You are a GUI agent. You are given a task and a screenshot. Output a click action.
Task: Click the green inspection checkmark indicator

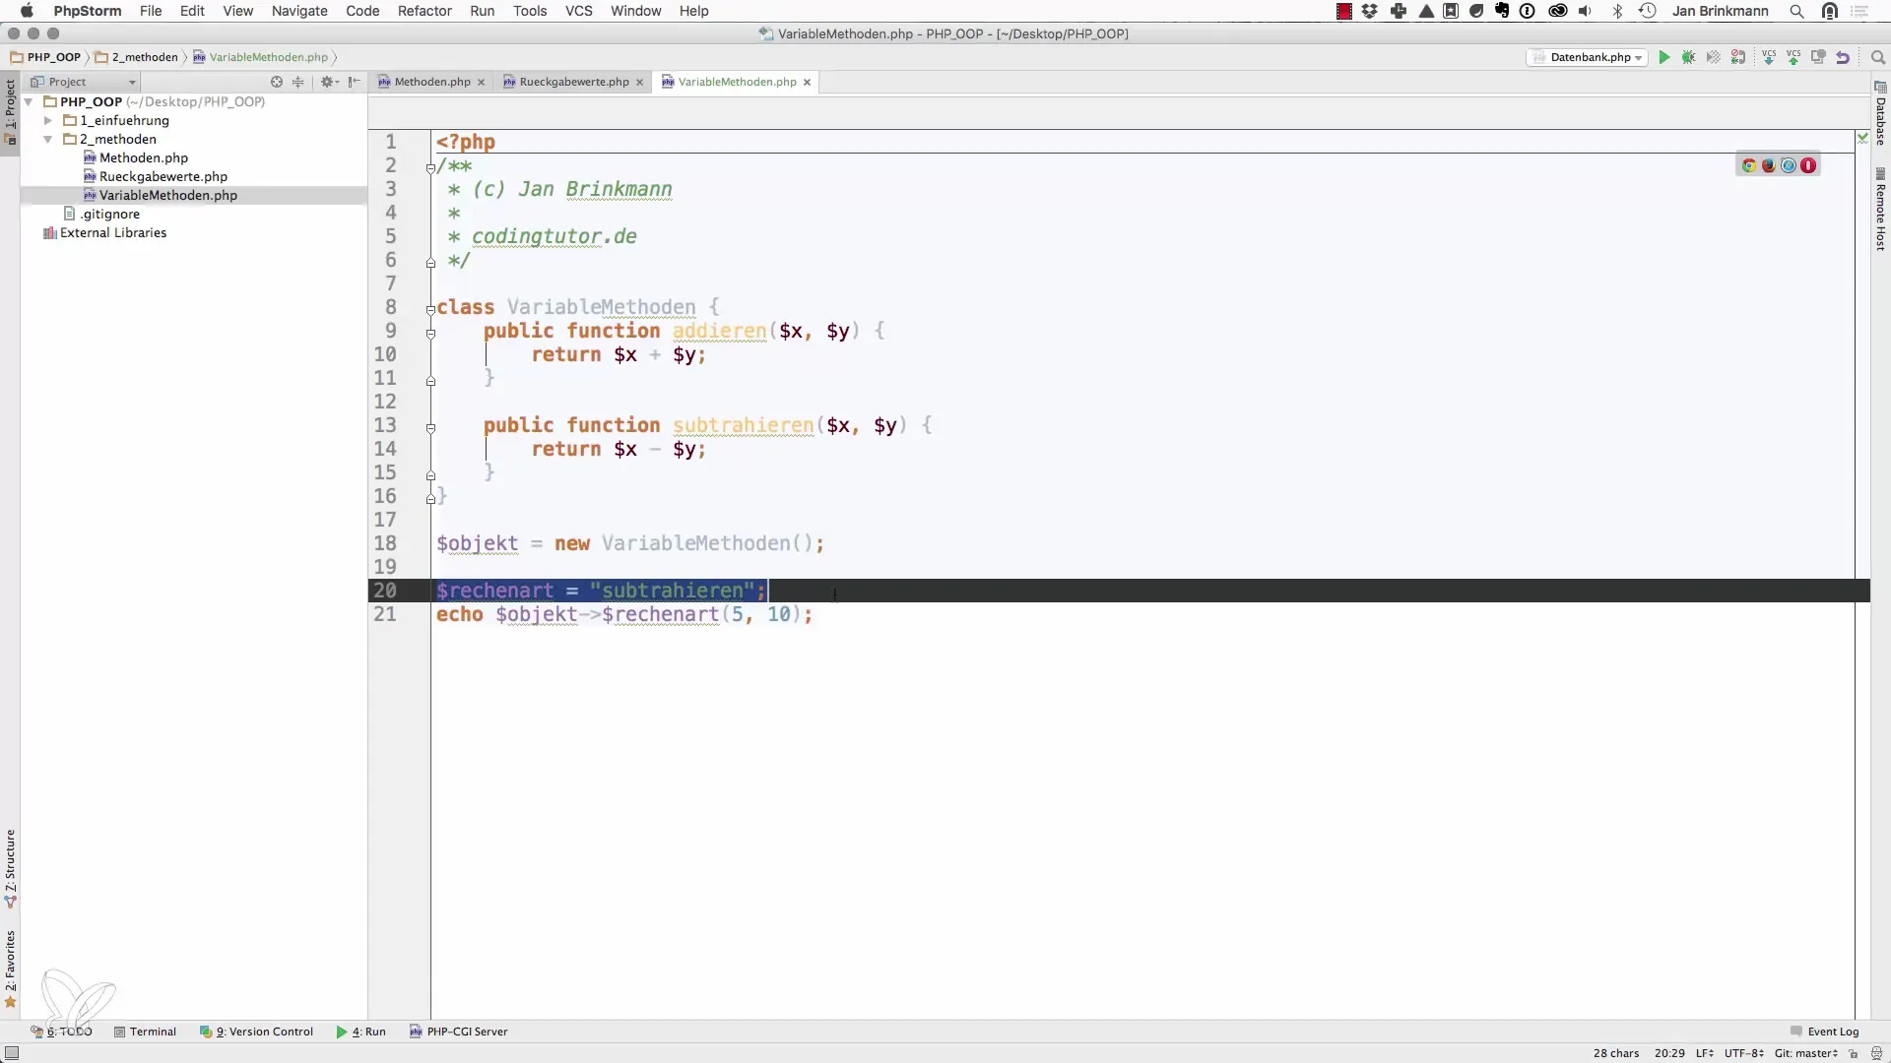(x=1862, y=138)
